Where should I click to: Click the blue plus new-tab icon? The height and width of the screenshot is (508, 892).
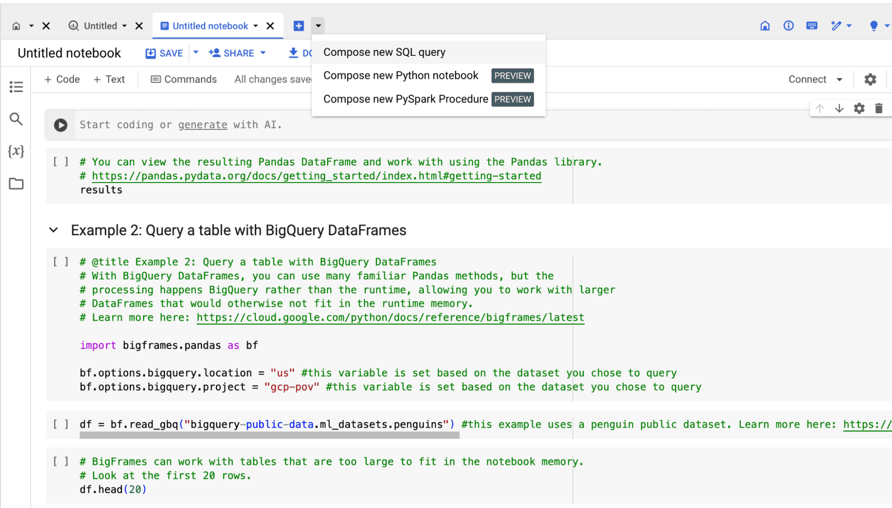pyautogui.click(x=299, y=26)
